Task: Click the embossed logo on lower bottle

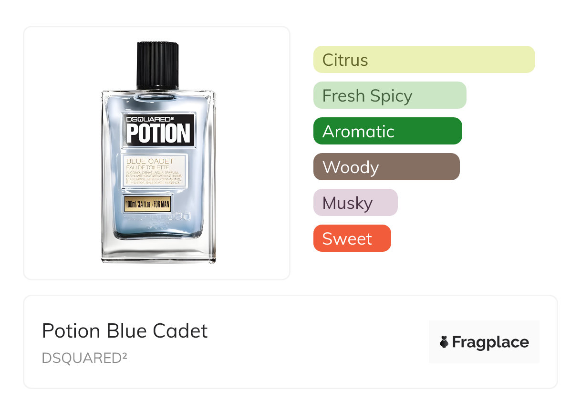Action: point(157,220)
